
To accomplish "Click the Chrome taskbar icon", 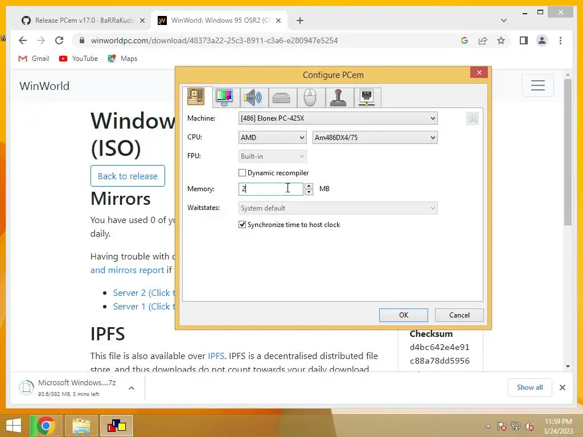I will [x=46, y=426].
